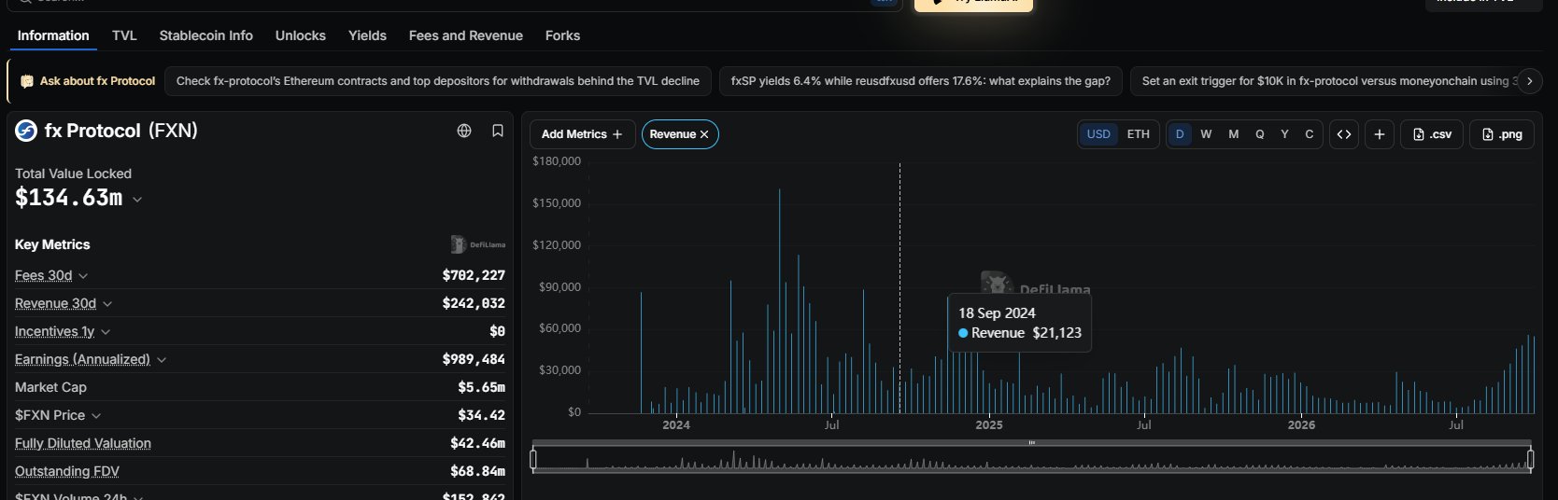Click the $42.46m valuation value
The height and width of the screenshot is (500, 1558).
(x=477, y=443)
